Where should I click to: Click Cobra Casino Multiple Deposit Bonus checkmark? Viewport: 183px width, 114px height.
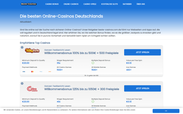(x=93, y=102)
